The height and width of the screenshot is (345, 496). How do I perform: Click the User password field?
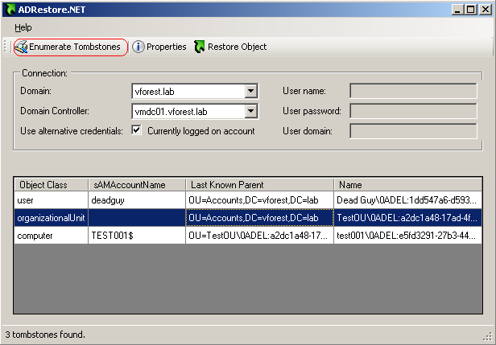[x=413, y=111]
